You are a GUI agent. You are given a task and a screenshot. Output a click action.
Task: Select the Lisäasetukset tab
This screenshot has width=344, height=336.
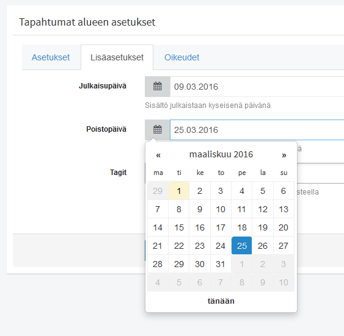point(117,57)
